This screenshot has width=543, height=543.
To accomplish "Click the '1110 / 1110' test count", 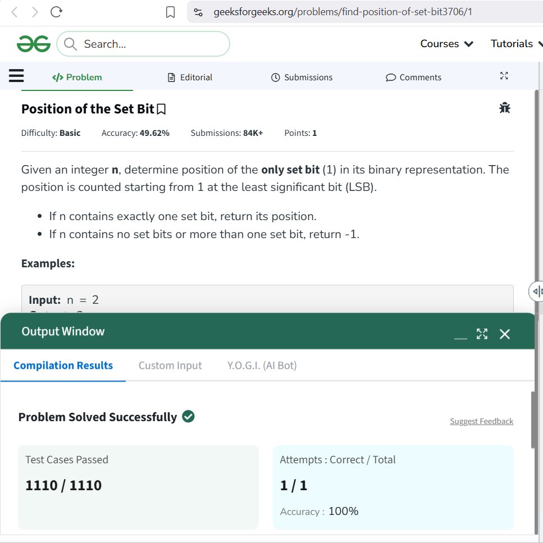I will (63, 485).
